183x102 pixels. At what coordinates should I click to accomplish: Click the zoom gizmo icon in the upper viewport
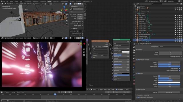pyautogui.click(x=67, y=15)
